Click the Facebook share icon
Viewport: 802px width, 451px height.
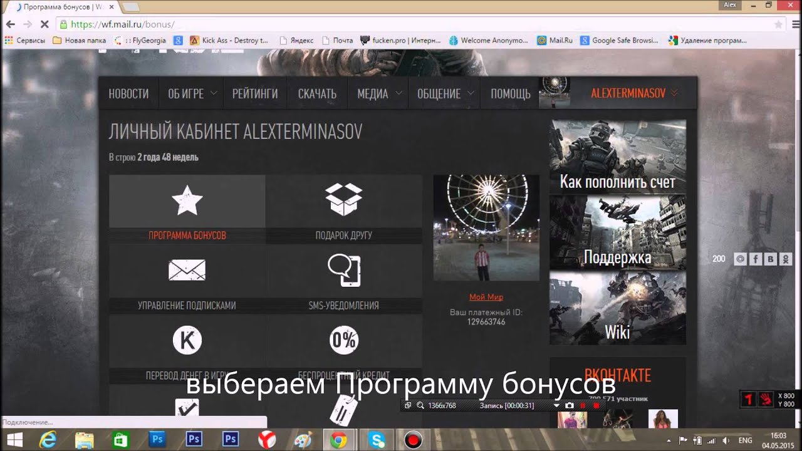pos(756,259)
